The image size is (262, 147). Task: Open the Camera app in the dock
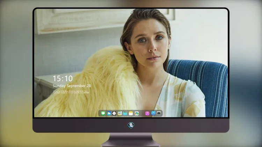[159, 113]
